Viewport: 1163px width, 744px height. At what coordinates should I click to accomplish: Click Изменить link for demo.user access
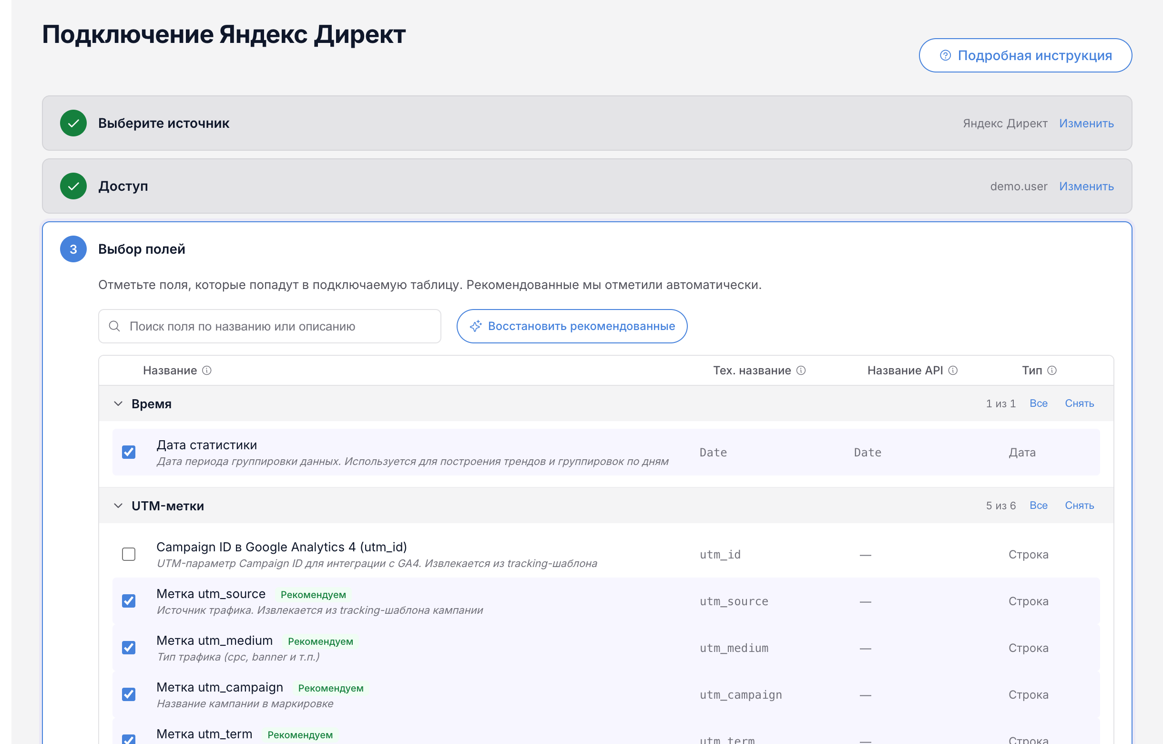click(x=1086, y=186)
